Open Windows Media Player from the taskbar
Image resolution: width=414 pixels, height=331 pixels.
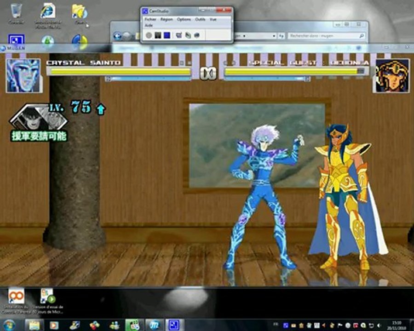(x=54, y=325)
